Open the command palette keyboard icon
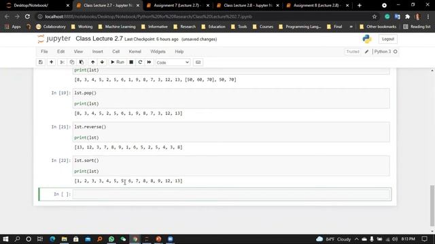 pyautogui.click(x=198, y=62)
